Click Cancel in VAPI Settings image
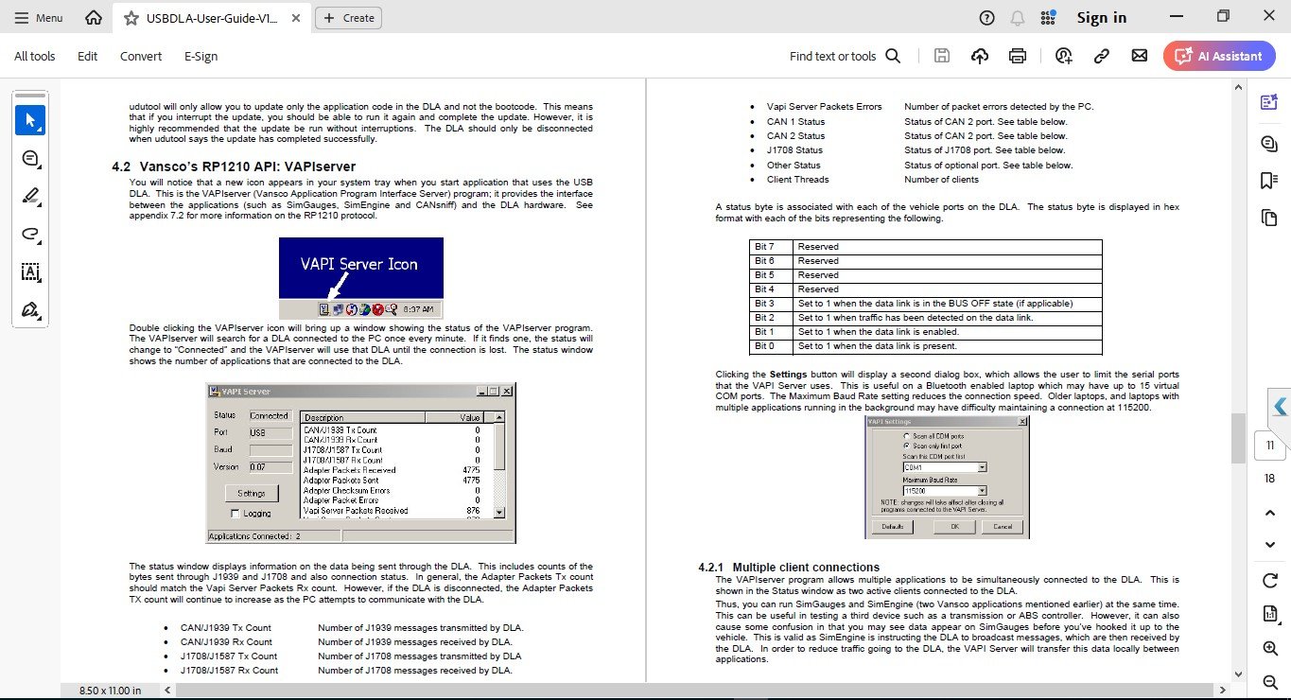Viewport: 1291px width, 700px height. coord(1003,527)
